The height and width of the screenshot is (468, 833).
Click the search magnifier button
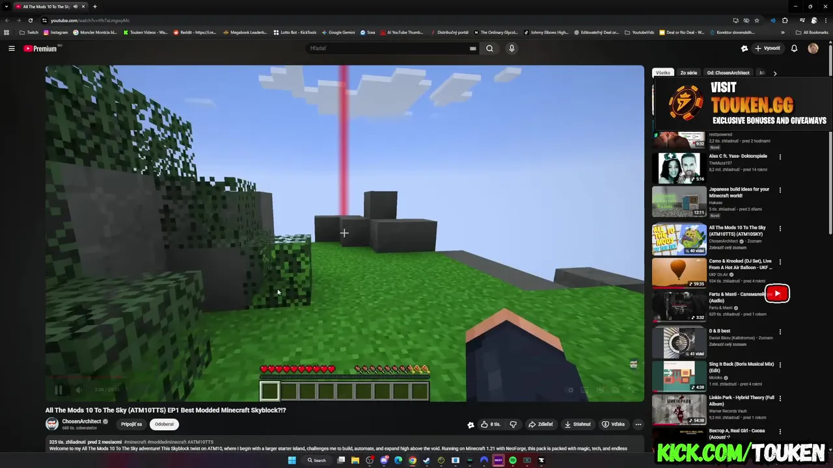tap(489, 48)
